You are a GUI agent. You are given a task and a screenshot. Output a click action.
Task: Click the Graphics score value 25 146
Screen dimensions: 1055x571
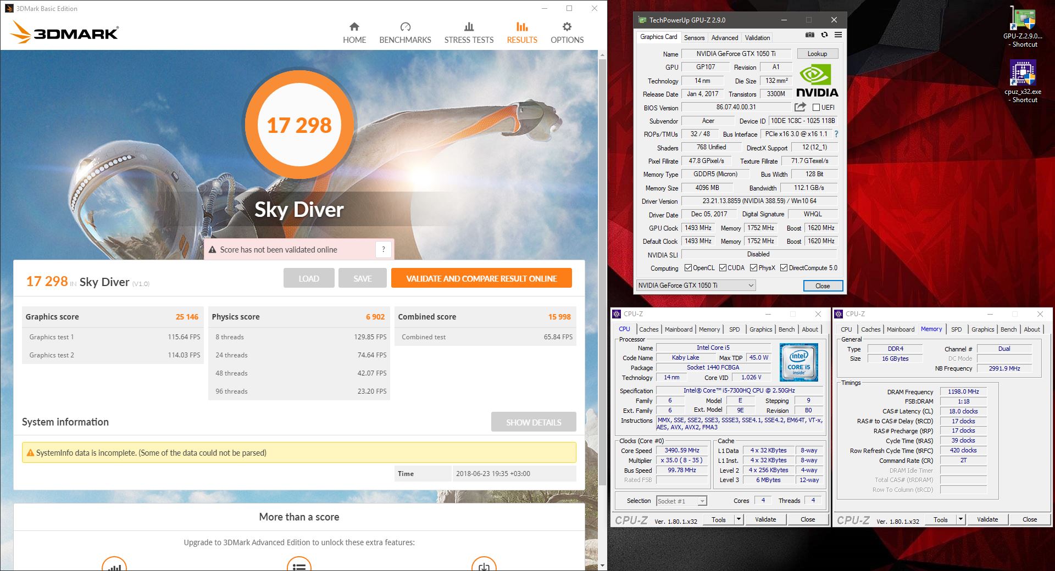click(187, 317)
